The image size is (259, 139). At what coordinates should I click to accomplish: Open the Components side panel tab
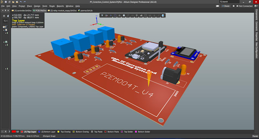256,15
